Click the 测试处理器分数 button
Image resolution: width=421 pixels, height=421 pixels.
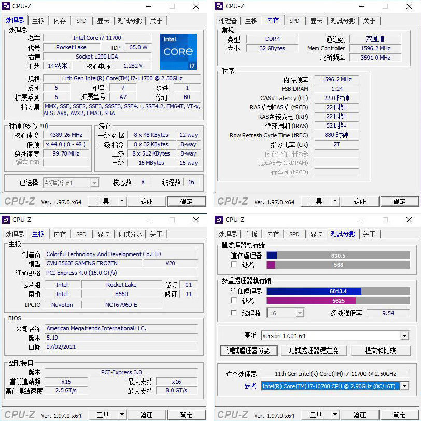tap(248, 350)
